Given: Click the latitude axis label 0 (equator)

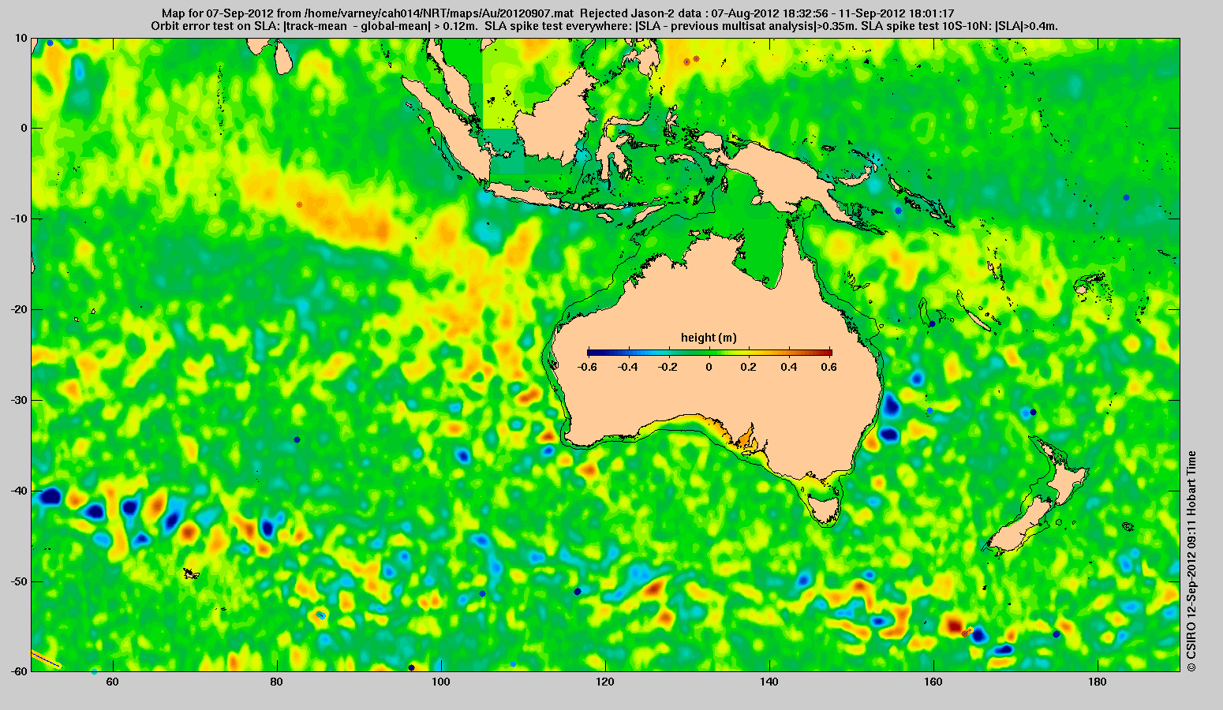Looking at the screenshot, I should point(24,128).
